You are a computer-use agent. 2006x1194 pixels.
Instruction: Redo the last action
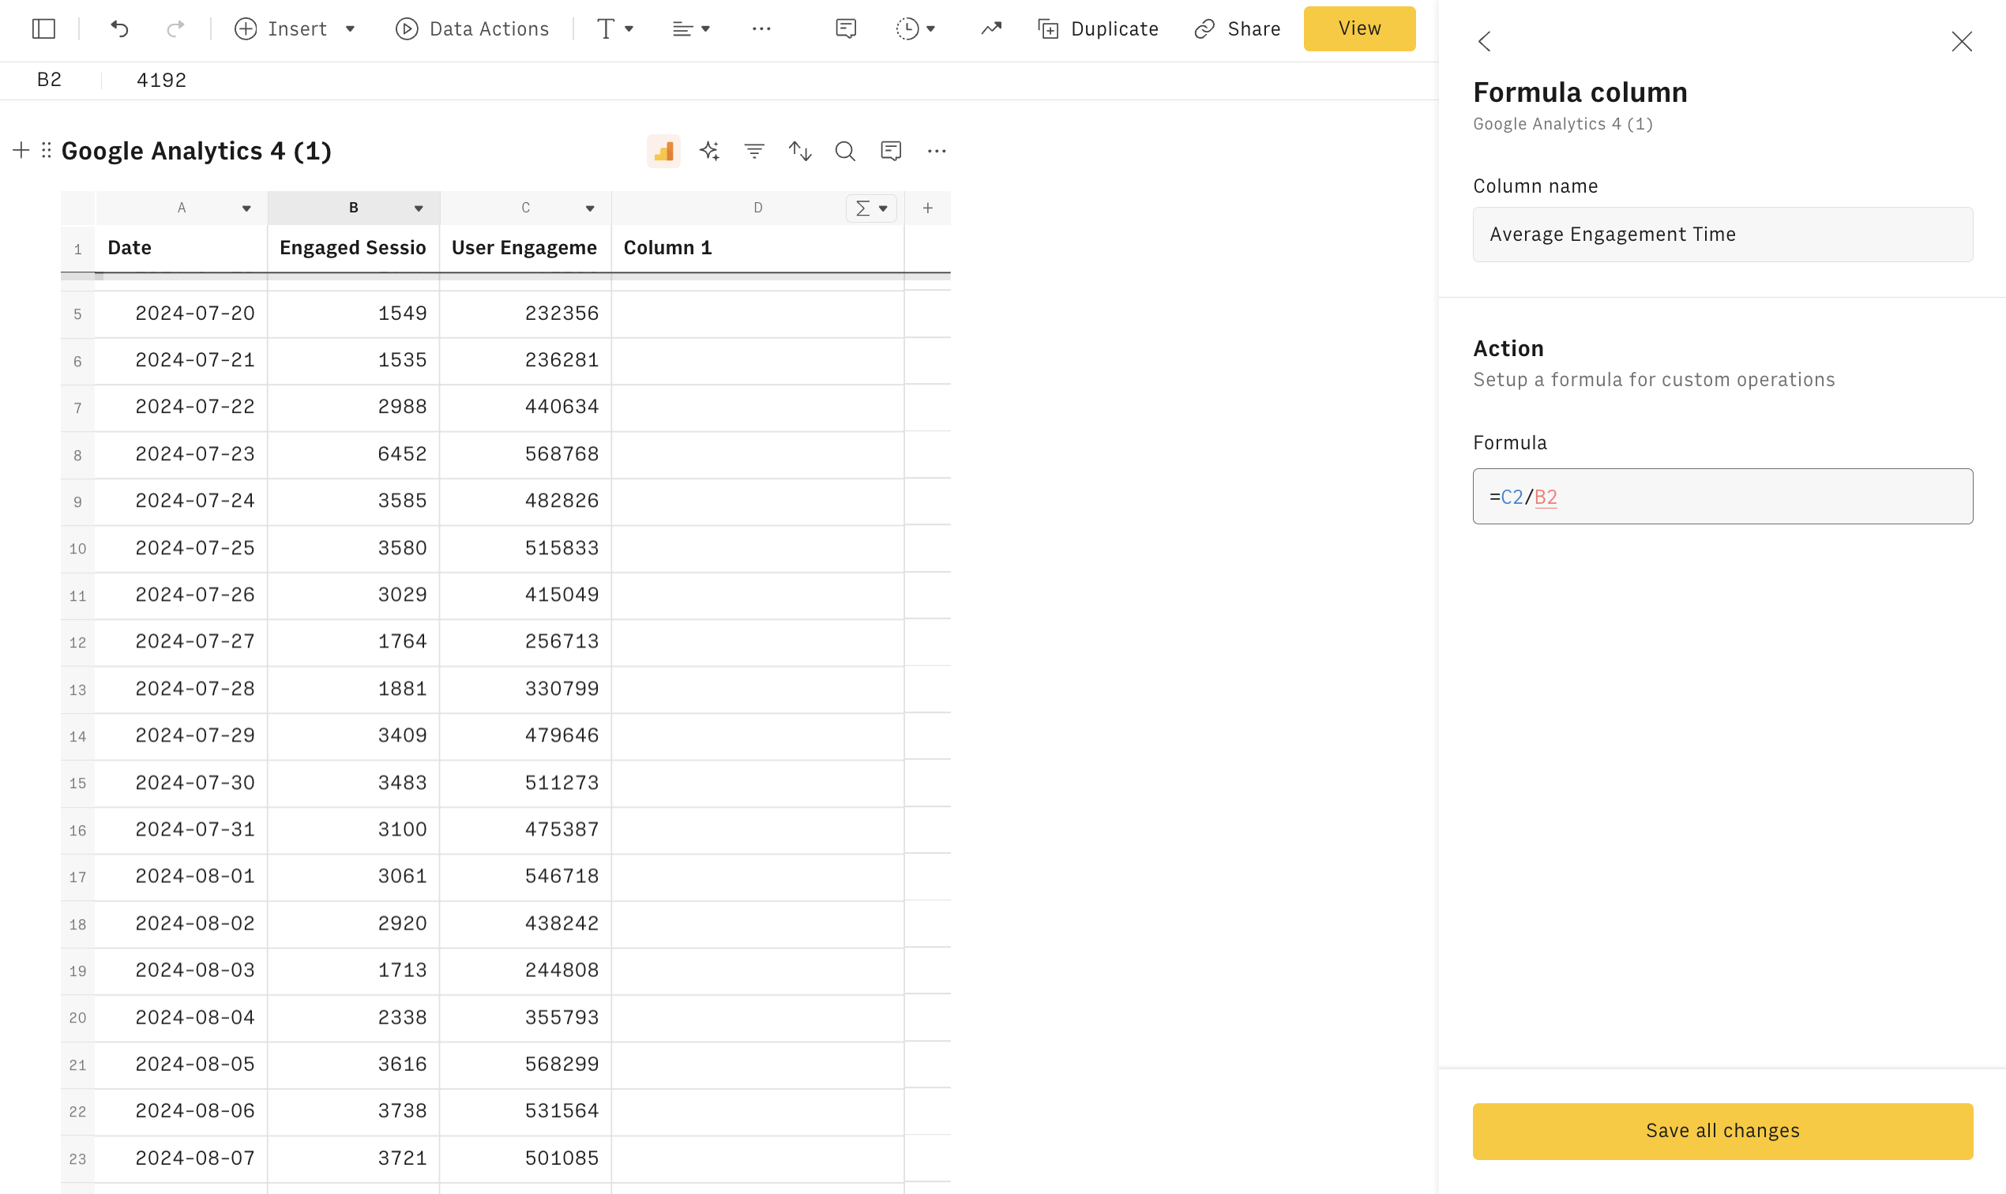click(x=175, y=29)
